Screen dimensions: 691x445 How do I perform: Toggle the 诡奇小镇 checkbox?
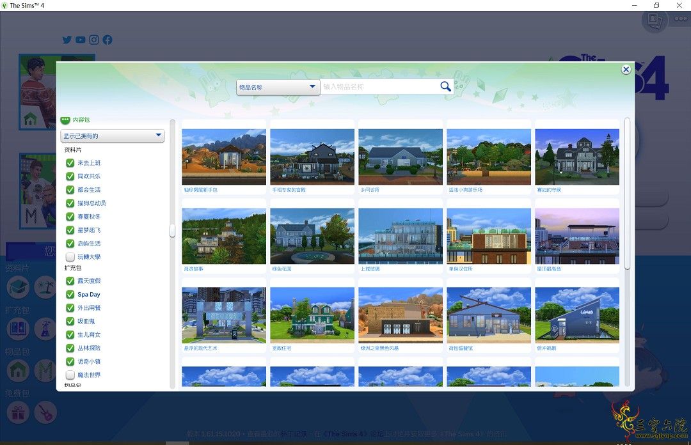70,362
